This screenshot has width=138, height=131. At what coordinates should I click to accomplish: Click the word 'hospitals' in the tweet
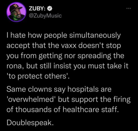click(83, 89)
